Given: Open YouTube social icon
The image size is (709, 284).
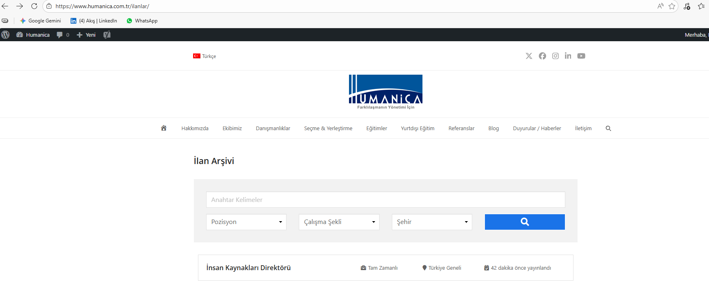Looking at the screenshot, I should coord(581,56).
